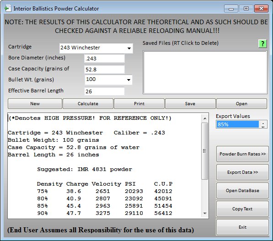
Task: Copy Text from the results
Action: 242,209
